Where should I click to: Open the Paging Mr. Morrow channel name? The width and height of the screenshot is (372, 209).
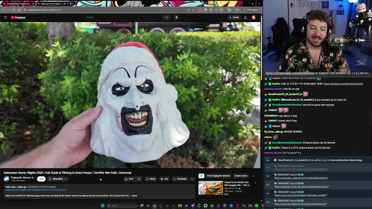coord(21,178)
